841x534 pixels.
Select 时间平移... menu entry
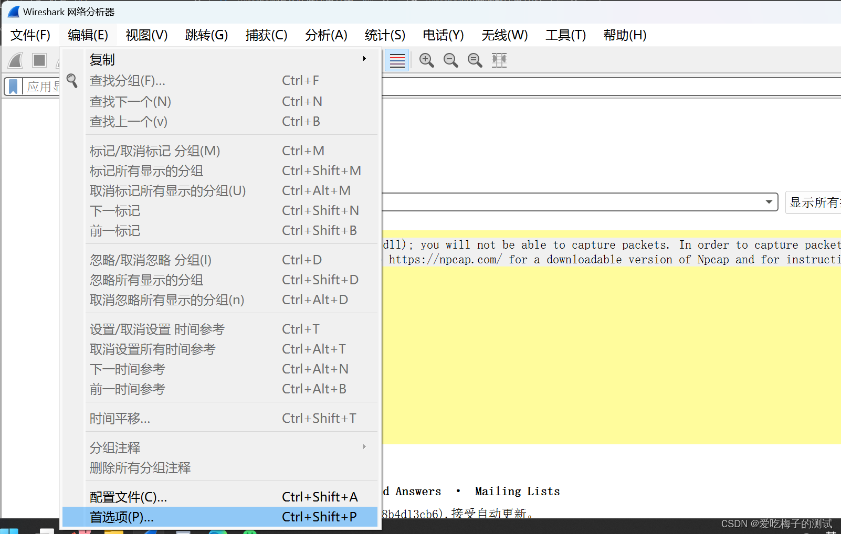coord(220,418)
